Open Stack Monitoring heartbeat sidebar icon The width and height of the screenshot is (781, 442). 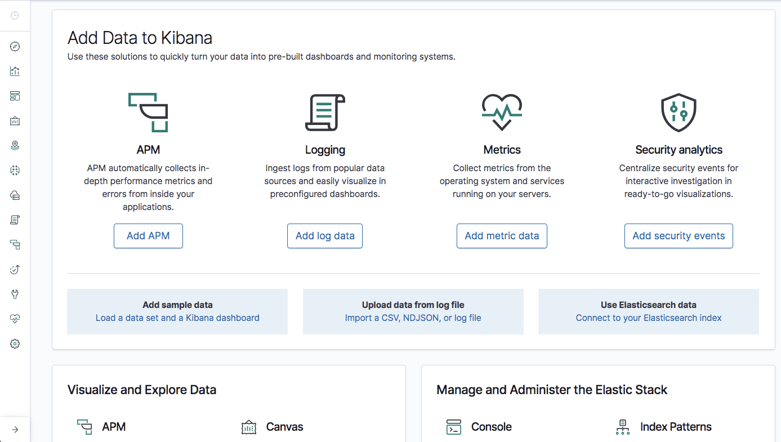click(15, 319)
